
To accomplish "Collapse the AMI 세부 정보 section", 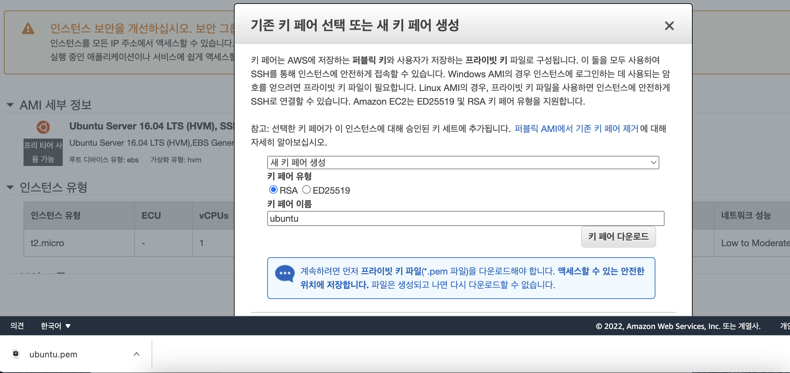I will 10,105.
